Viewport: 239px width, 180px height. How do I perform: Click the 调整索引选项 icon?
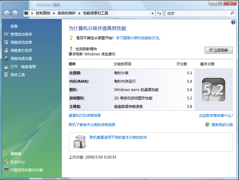pos(6,50)
